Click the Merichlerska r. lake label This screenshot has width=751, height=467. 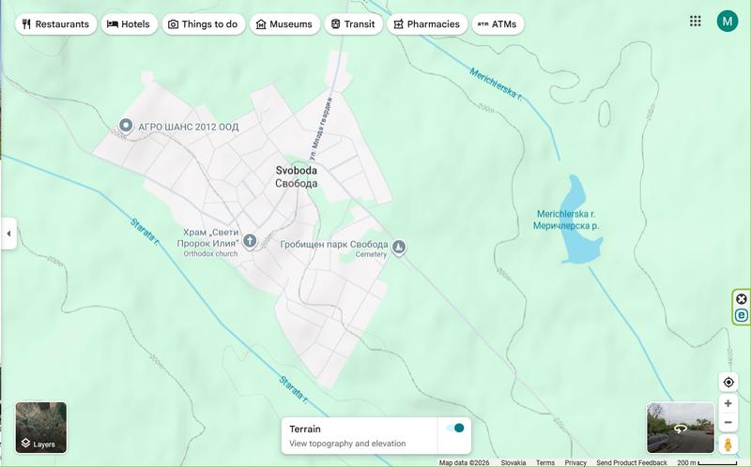click(566, 219)
